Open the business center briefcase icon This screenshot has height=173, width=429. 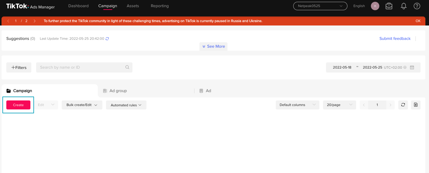point(389,6)
